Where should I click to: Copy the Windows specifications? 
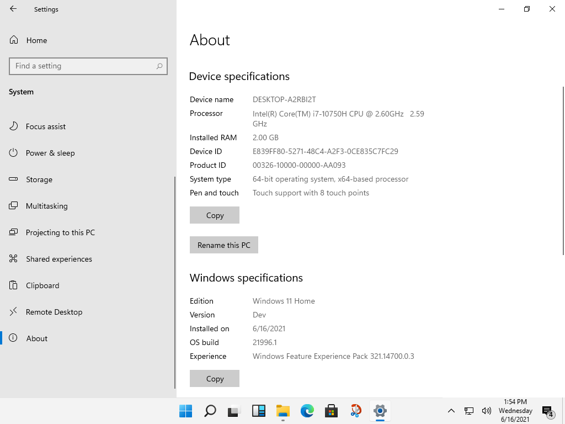point(215,379)
